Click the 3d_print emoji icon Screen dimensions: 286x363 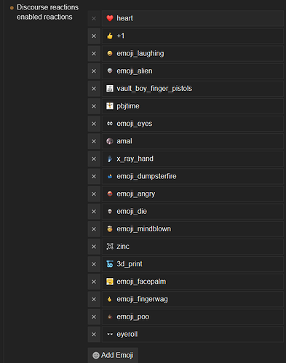click(110, 264)
